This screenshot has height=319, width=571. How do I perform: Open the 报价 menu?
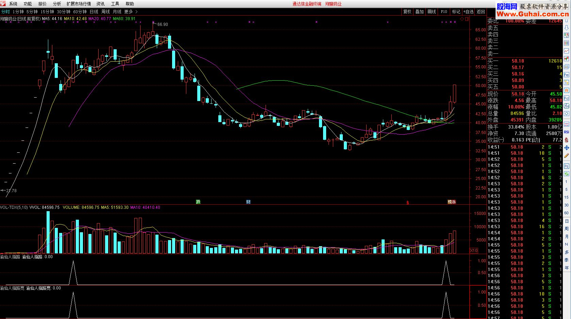coord(43,4)
